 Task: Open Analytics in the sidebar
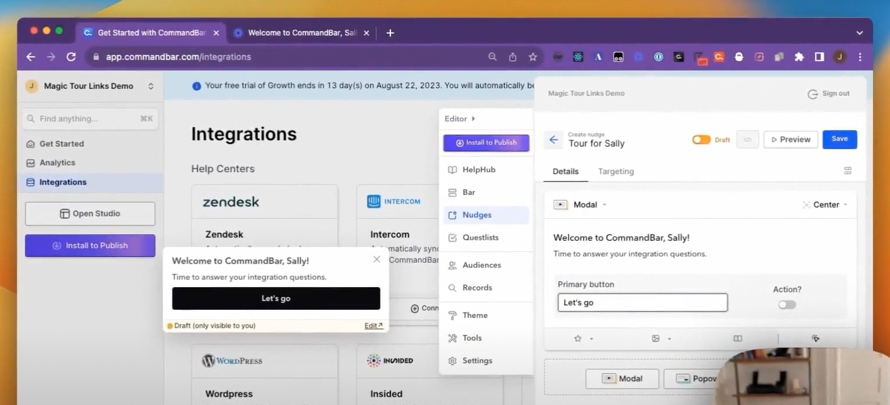(90, 163)
